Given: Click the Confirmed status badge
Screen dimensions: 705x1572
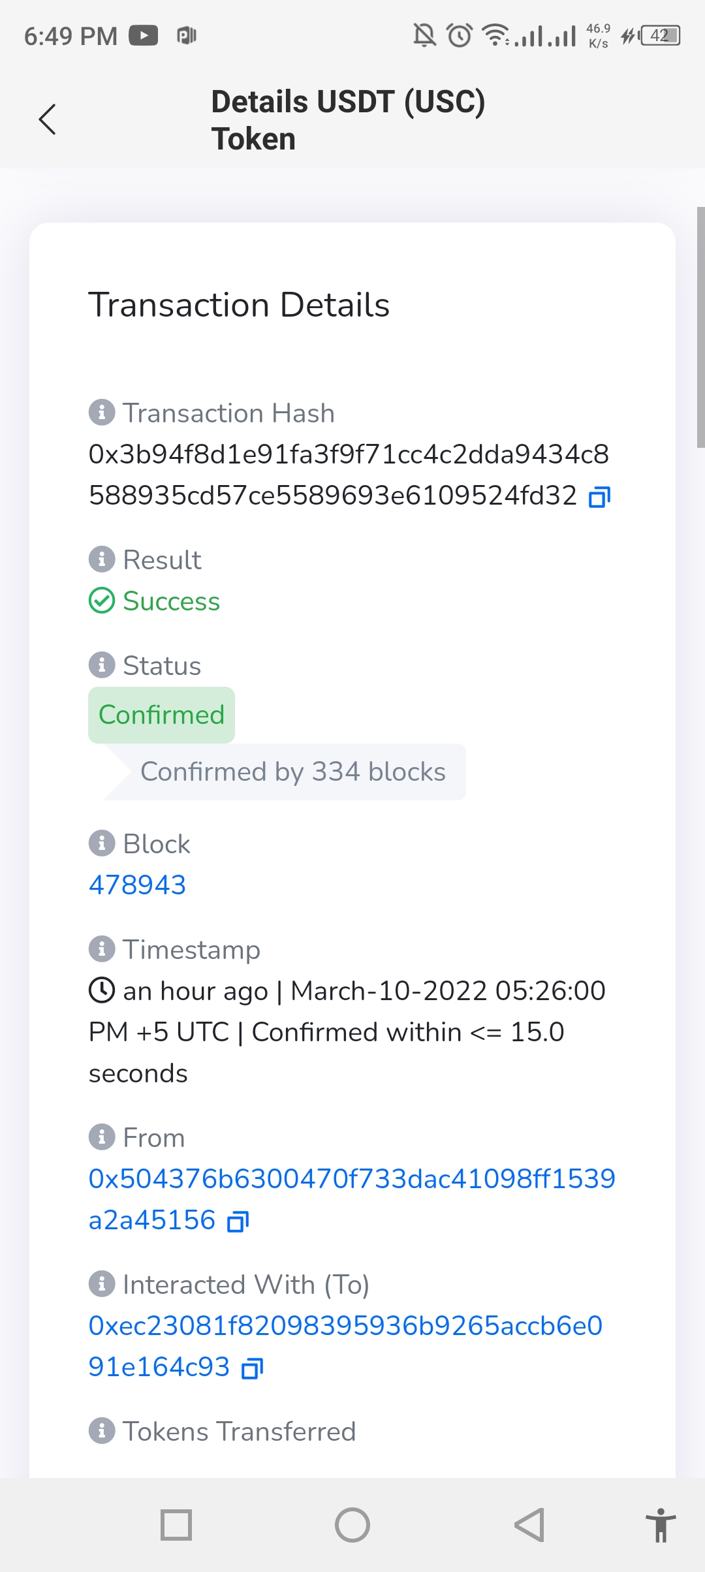Looking at the screenshot, I should [x=161, y=715].
